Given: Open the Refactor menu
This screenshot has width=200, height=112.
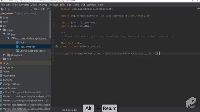Looking at the screenshot, I should click(x=53, y=5).
